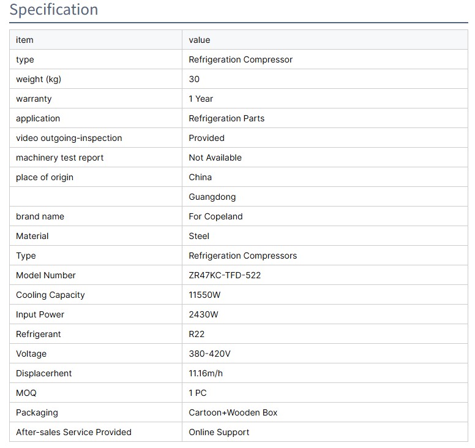Click model number ZR47KC-TFD-522

click(225, 275)
